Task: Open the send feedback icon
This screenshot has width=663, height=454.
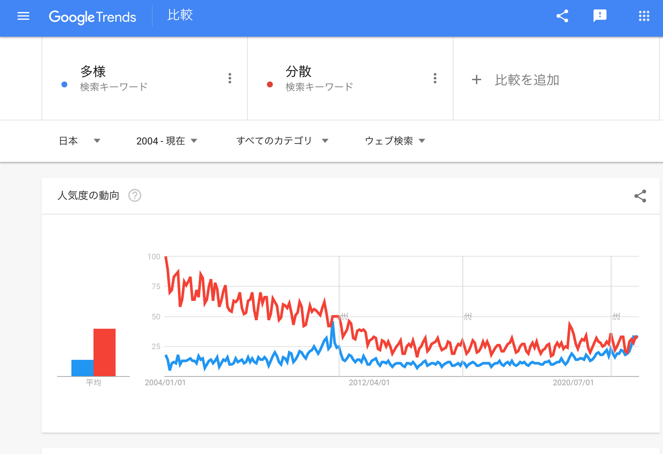Action: [x=600, y=16]
